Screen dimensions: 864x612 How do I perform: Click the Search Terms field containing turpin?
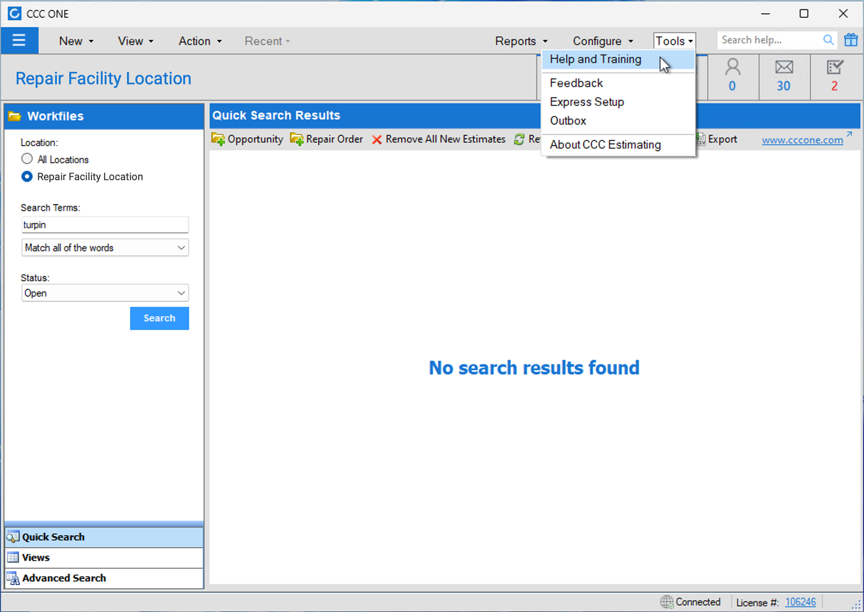click(105, 225)
